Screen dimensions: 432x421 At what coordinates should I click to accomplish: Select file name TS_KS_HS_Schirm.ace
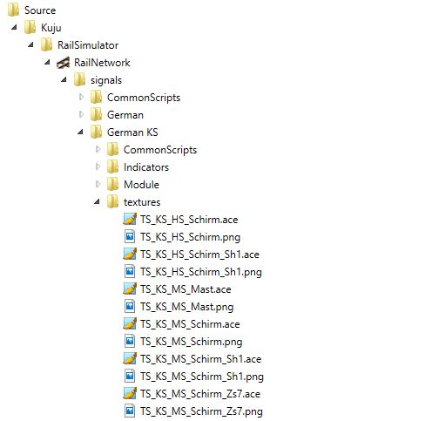click(x=189, y=220)
